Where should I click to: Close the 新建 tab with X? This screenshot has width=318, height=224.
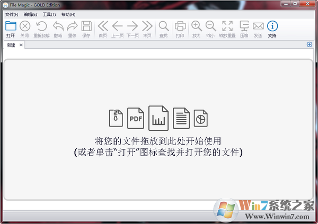point(21,45)
